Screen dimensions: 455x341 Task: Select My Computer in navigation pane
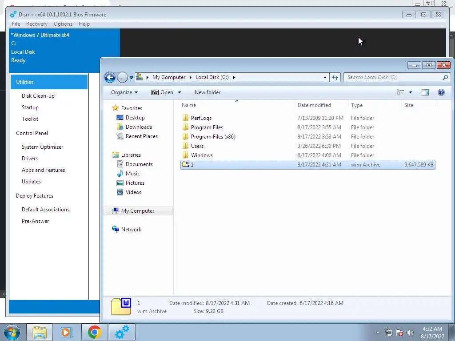138,211
